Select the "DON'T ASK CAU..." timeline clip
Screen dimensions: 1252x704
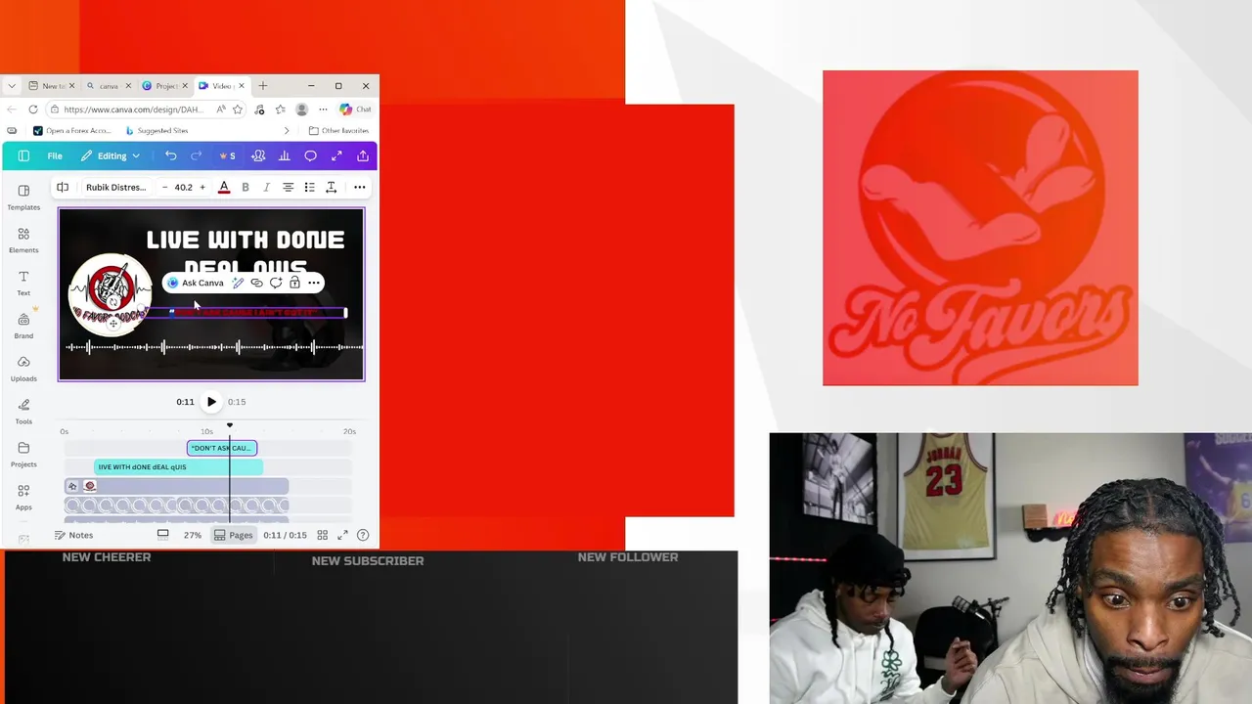point(222,448)
